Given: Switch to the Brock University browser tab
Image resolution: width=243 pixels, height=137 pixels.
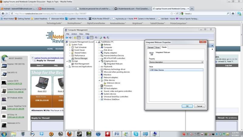Looking at the screenshot, I should [x=57, y=9].
